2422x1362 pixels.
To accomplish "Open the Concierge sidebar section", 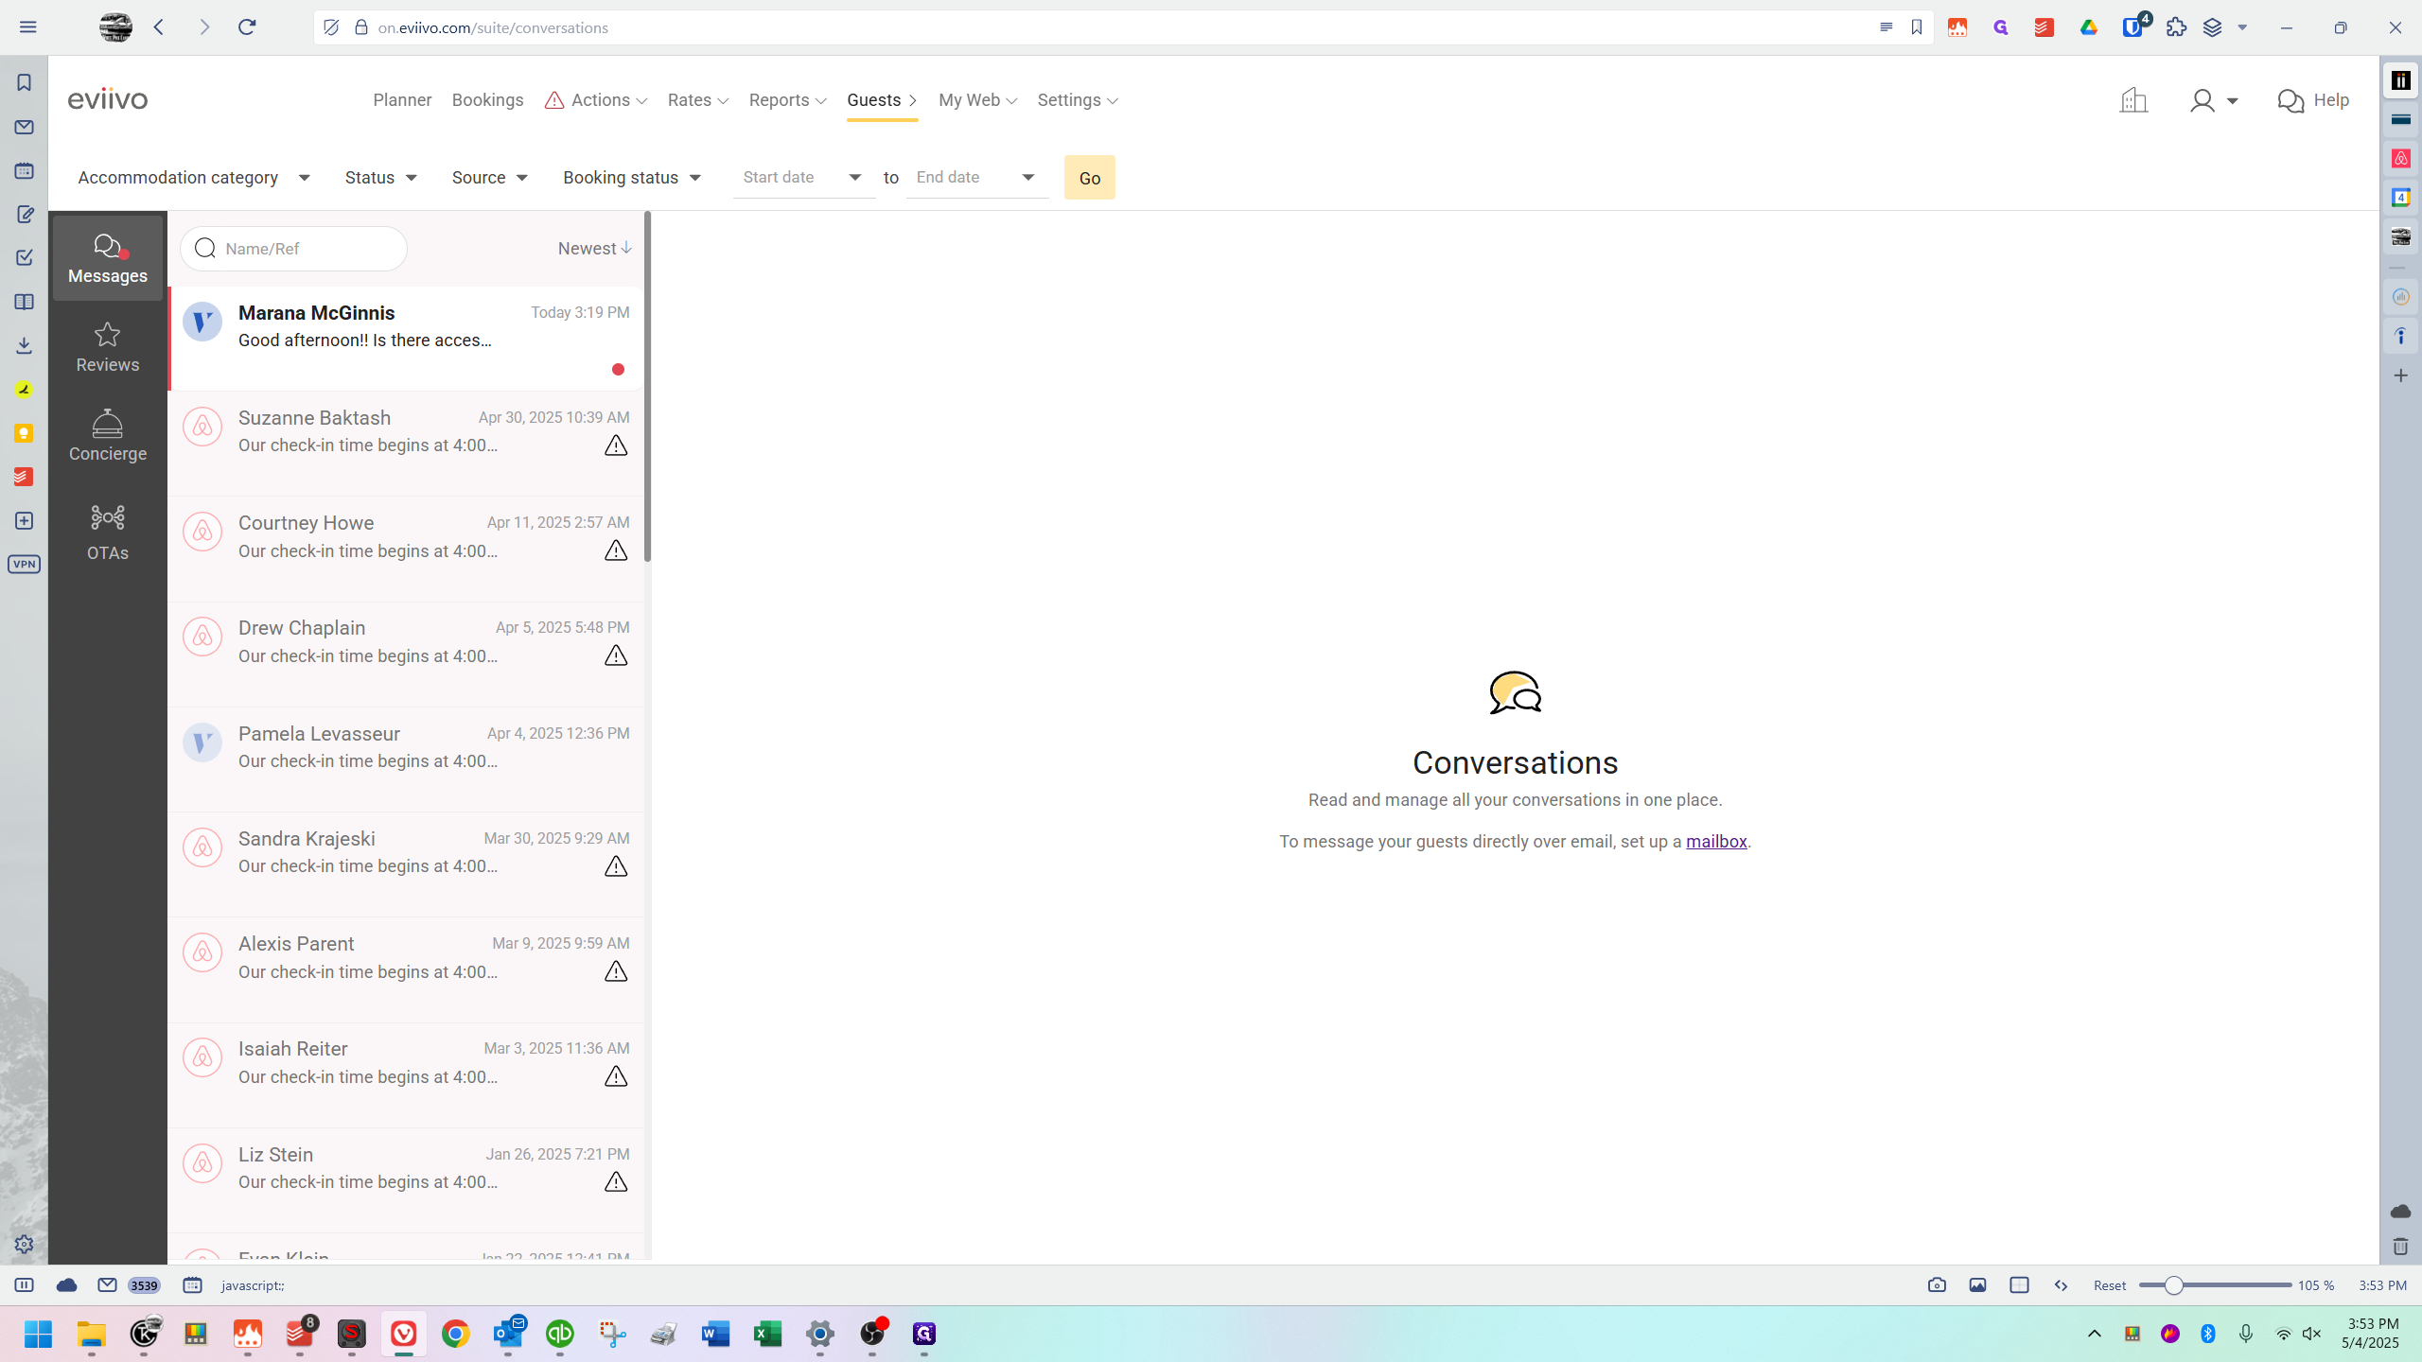I will (x=108, y=436).
